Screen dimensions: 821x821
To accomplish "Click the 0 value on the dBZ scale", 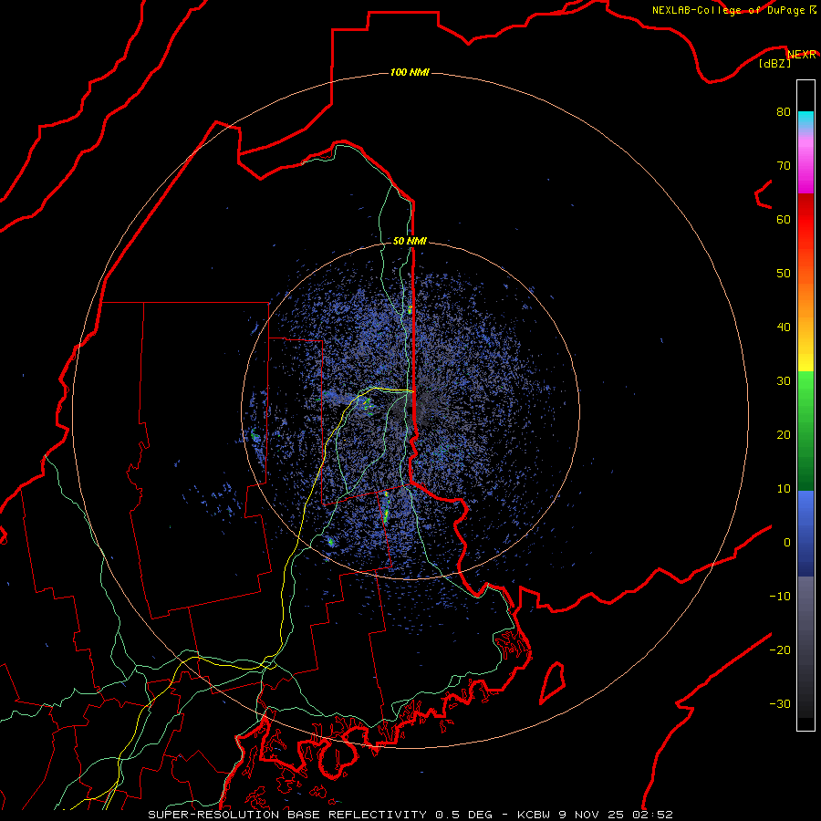I will pyautogui.click(x=787, y=543).
